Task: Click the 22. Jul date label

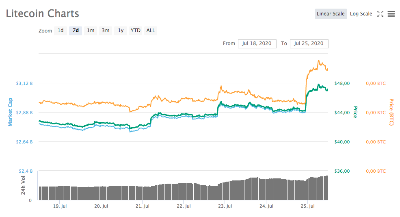Action: point(184,206)
